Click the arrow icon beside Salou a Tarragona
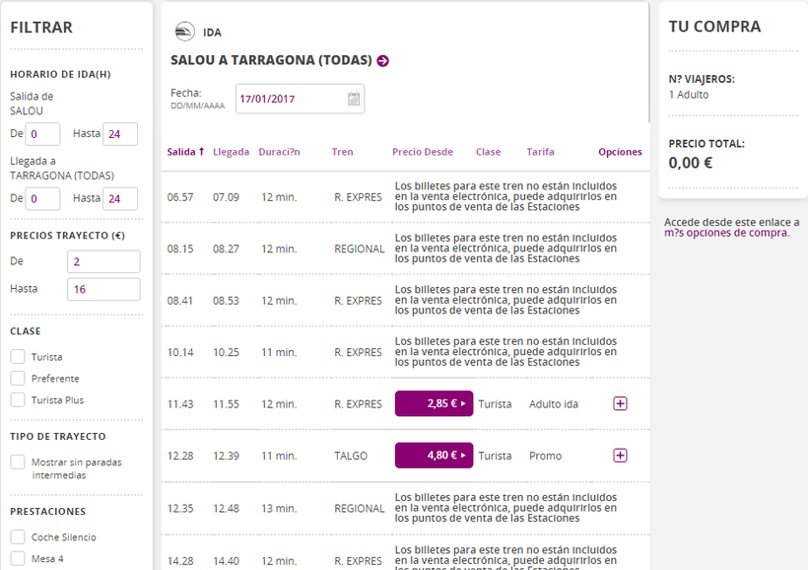The height and width of the screenshot is (570, 808). [383, 61]
